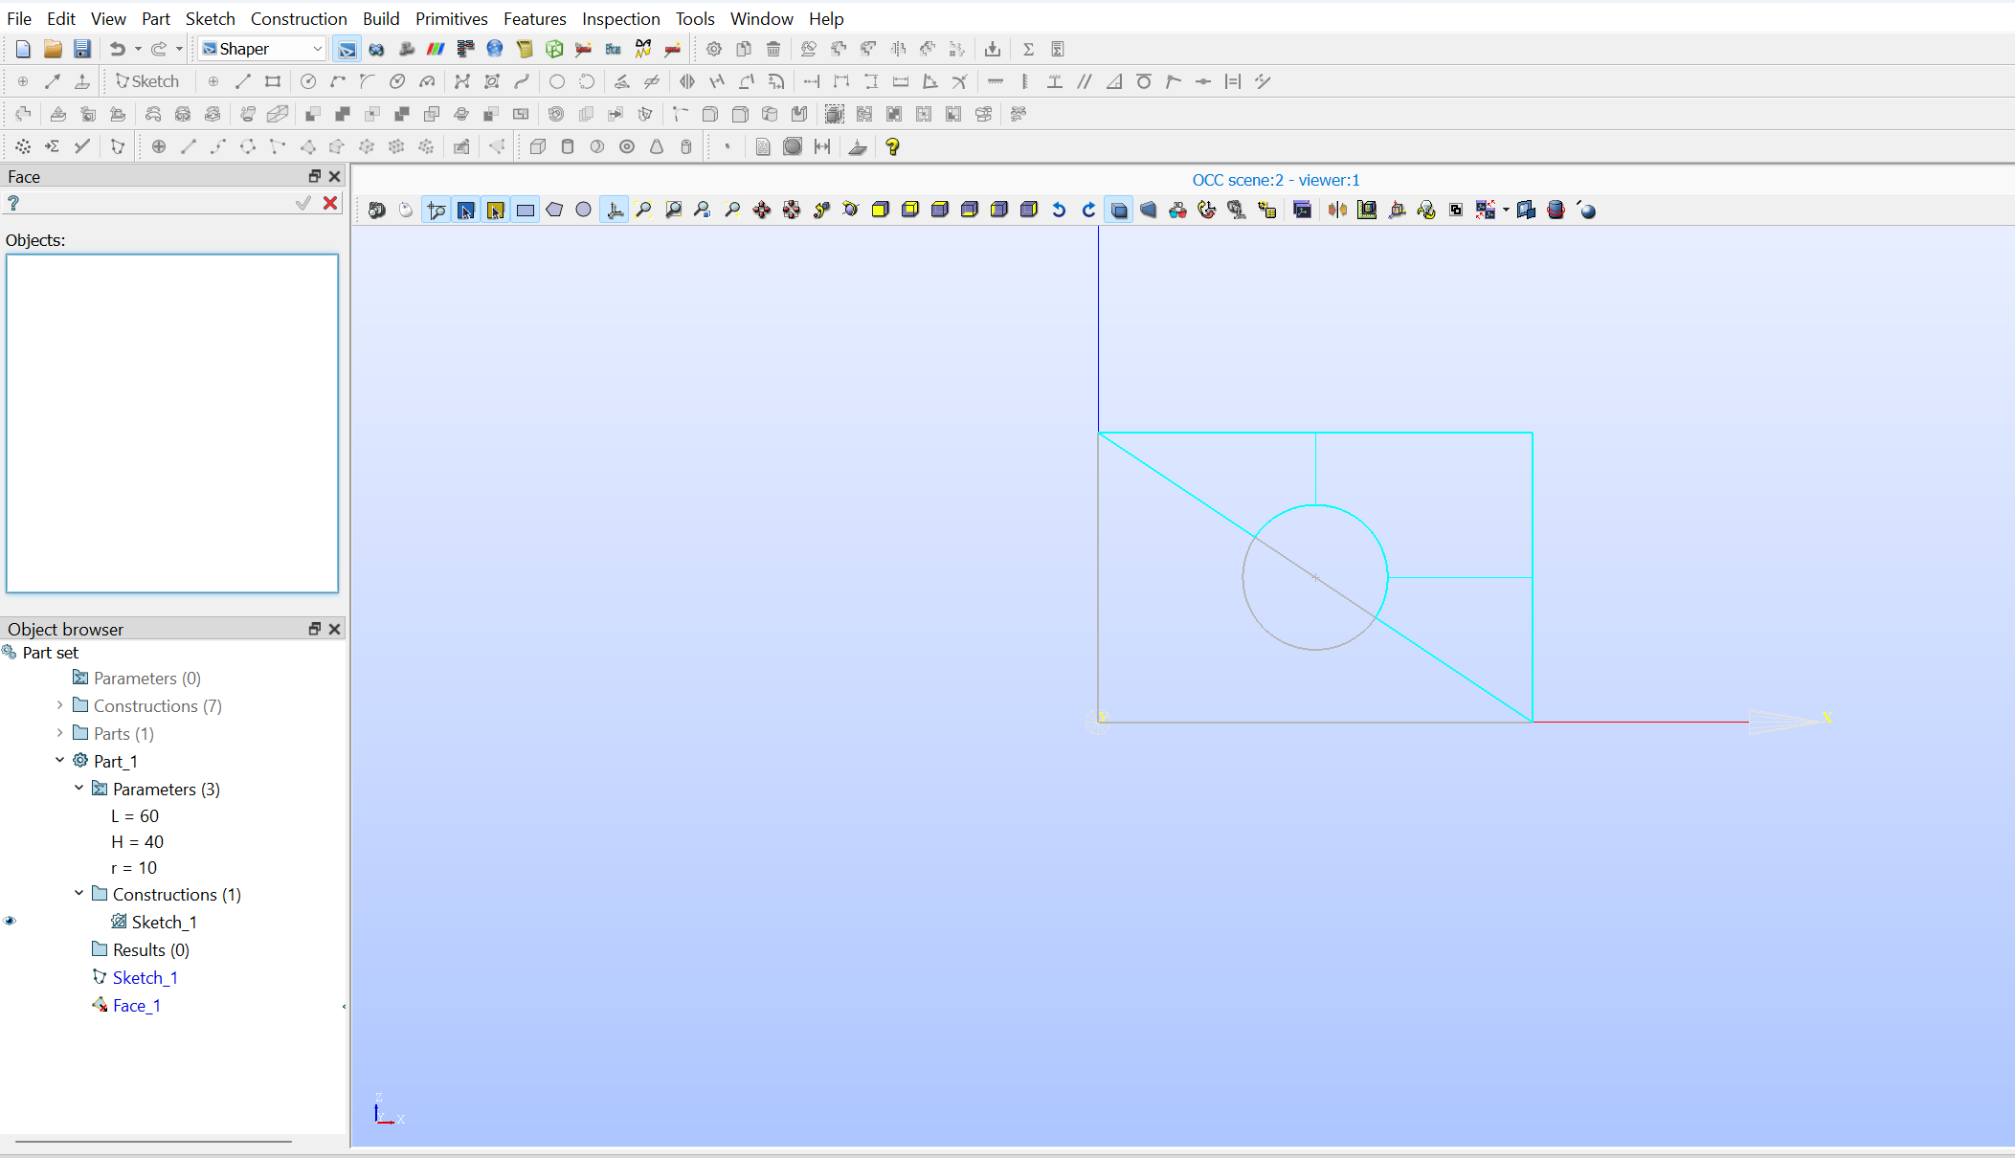Open the Window menu
Viewport: 2015px width, 1158px height.
[761, 18]
